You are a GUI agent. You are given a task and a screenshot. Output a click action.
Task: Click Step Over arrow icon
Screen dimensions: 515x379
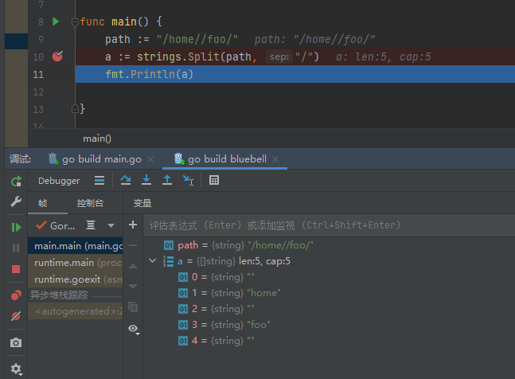126,181
